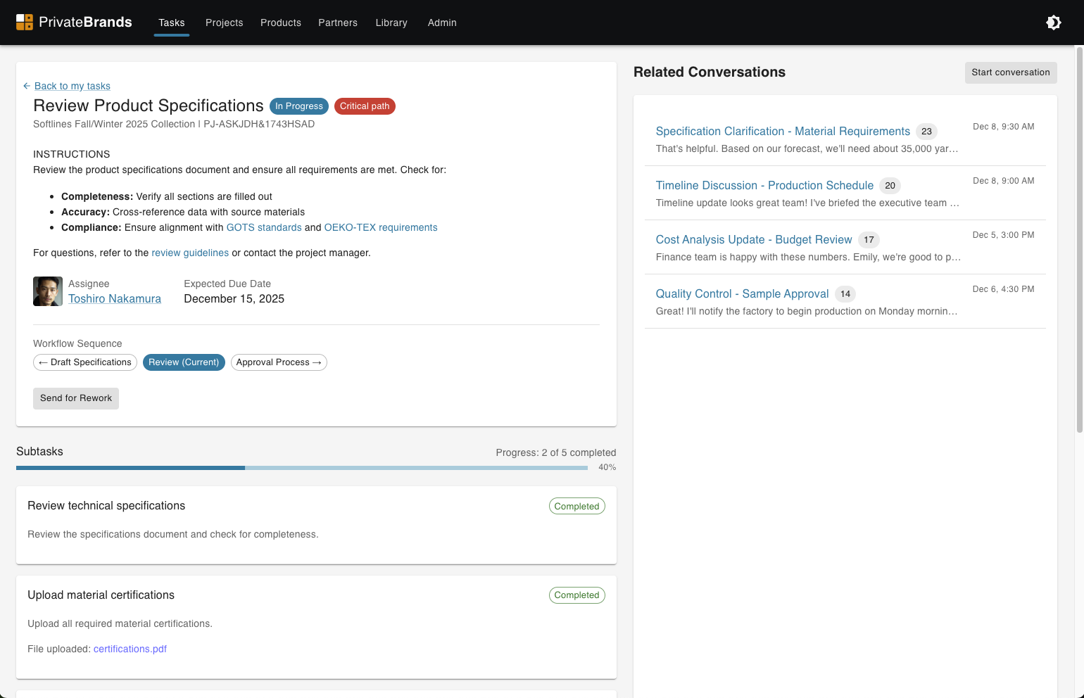The height and width of the screenshot is (698, 1084).
Task: Open the Products menu item
Action: point(280,23)
